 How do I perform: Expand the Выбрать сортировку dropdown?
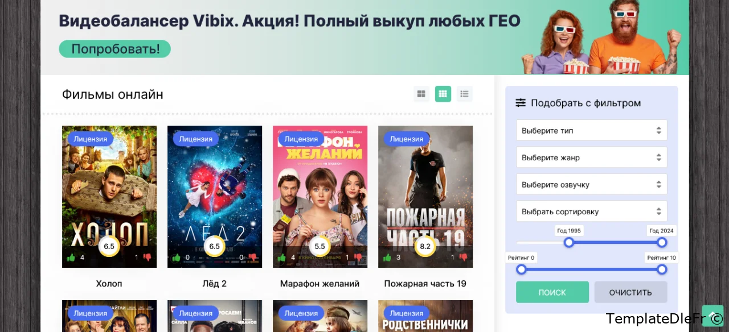[x=591, y=211]
